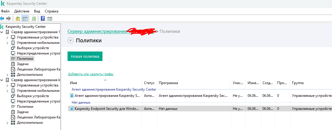Open the Справка menu
Image resolution: width=332 pixels, height=130 pixels.
pyautogui.click(x=52, y=11)
